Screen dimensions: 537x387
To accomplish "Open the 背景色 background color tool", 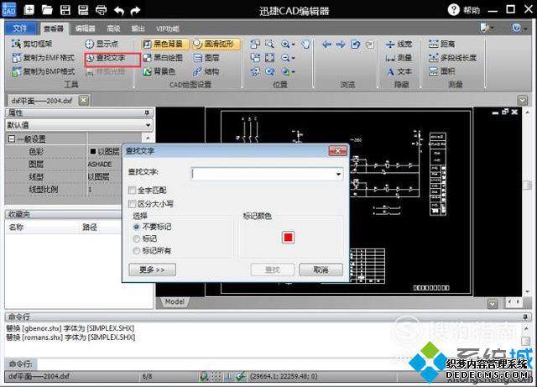I will tap(159, 71).
